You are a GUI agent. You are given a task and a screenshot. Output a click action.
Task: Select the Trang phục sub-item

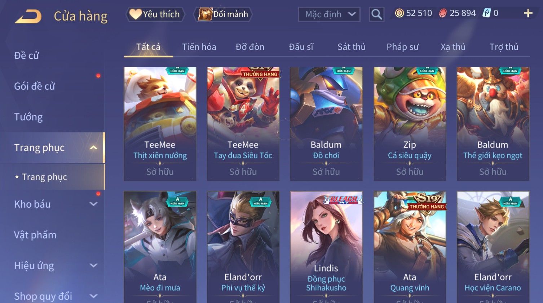44,177
